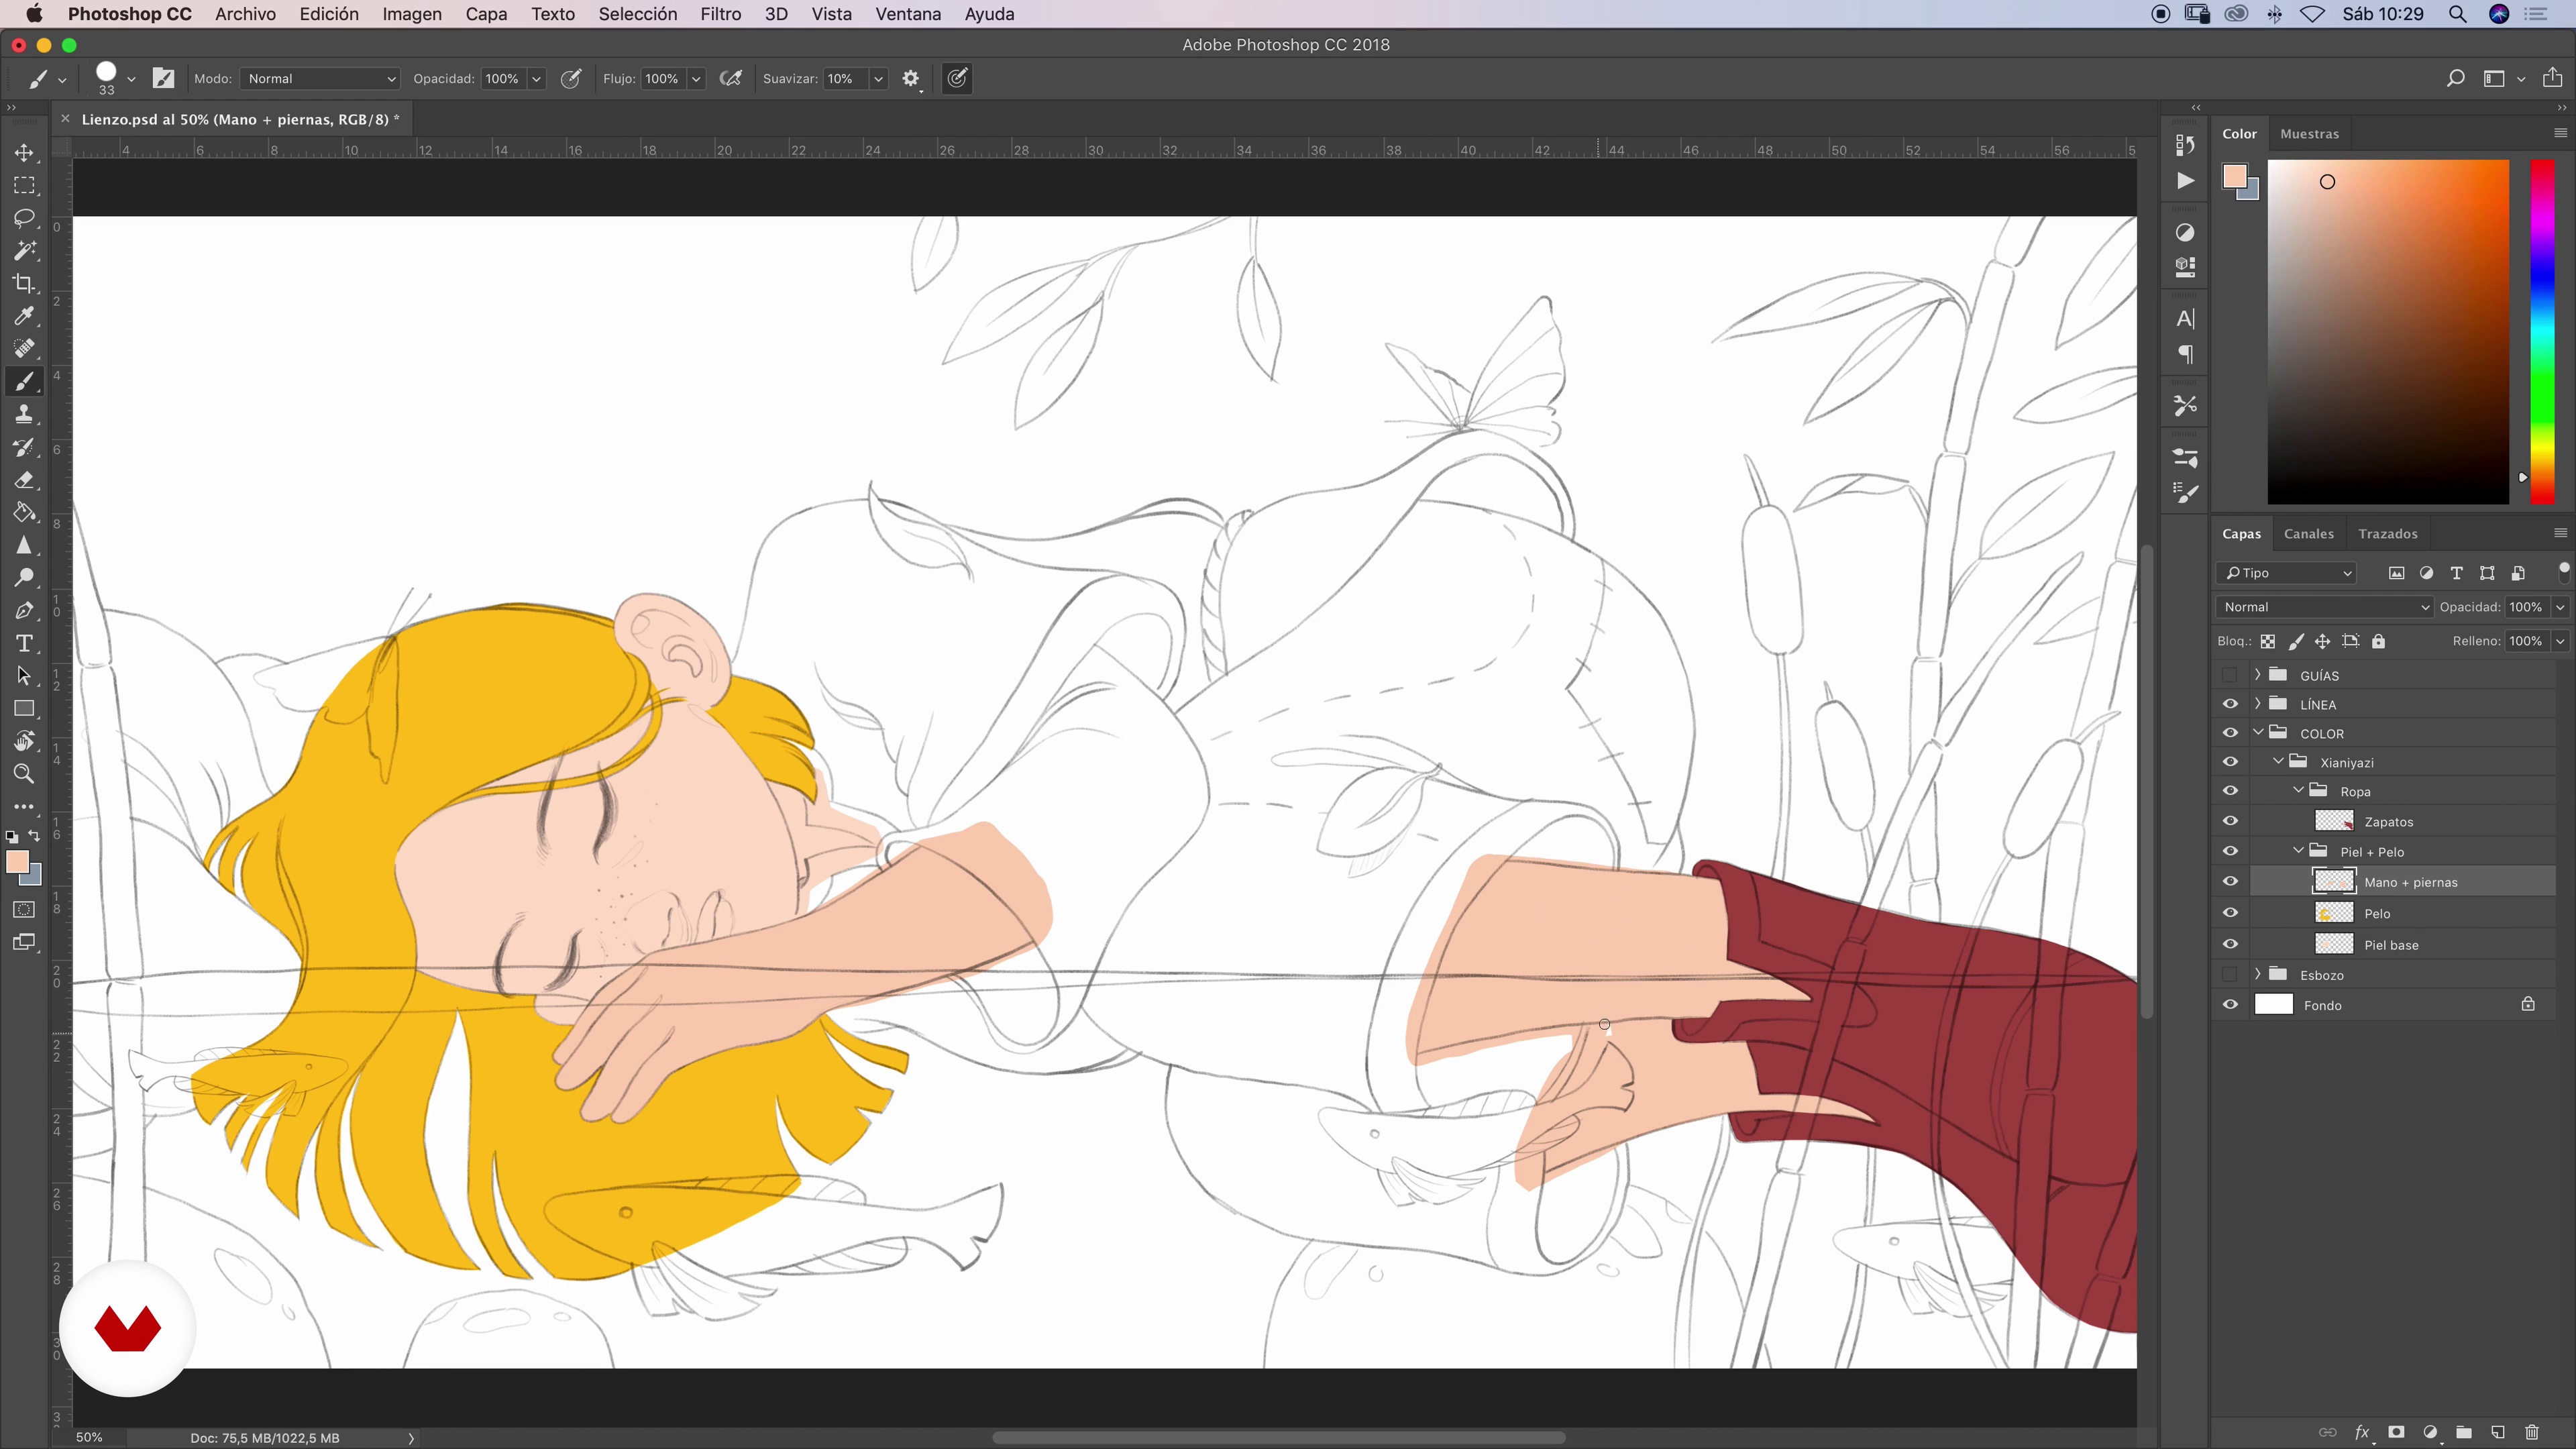Click the new layer icon
The image size is (2576, 1449).
2497,1432
